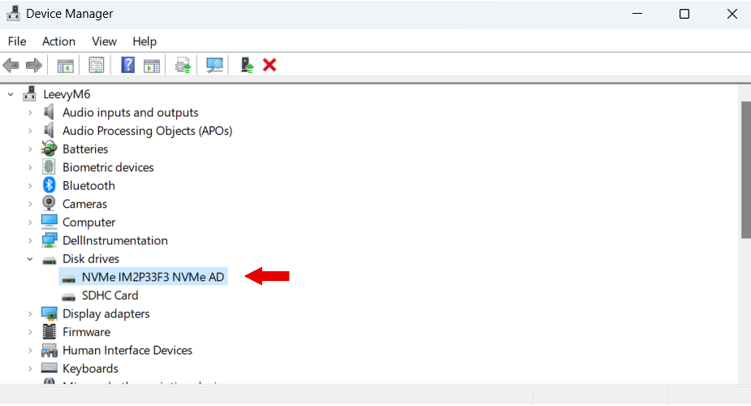
Task: Expand the Bluetooth chevron
Action: click(x=30, y=185)
